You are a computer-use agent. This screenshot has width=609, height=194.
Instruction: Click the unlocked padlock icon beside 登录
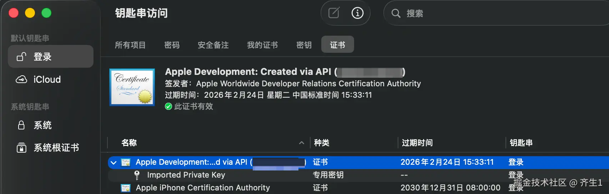pyautogui.click(x=21, y=56)
